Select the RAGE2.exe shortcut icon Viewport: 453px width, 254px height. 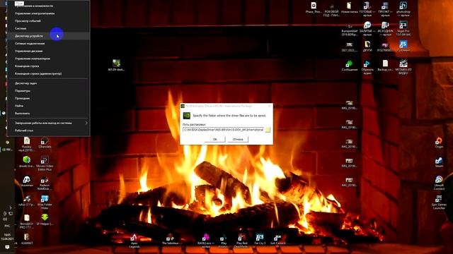206,241
